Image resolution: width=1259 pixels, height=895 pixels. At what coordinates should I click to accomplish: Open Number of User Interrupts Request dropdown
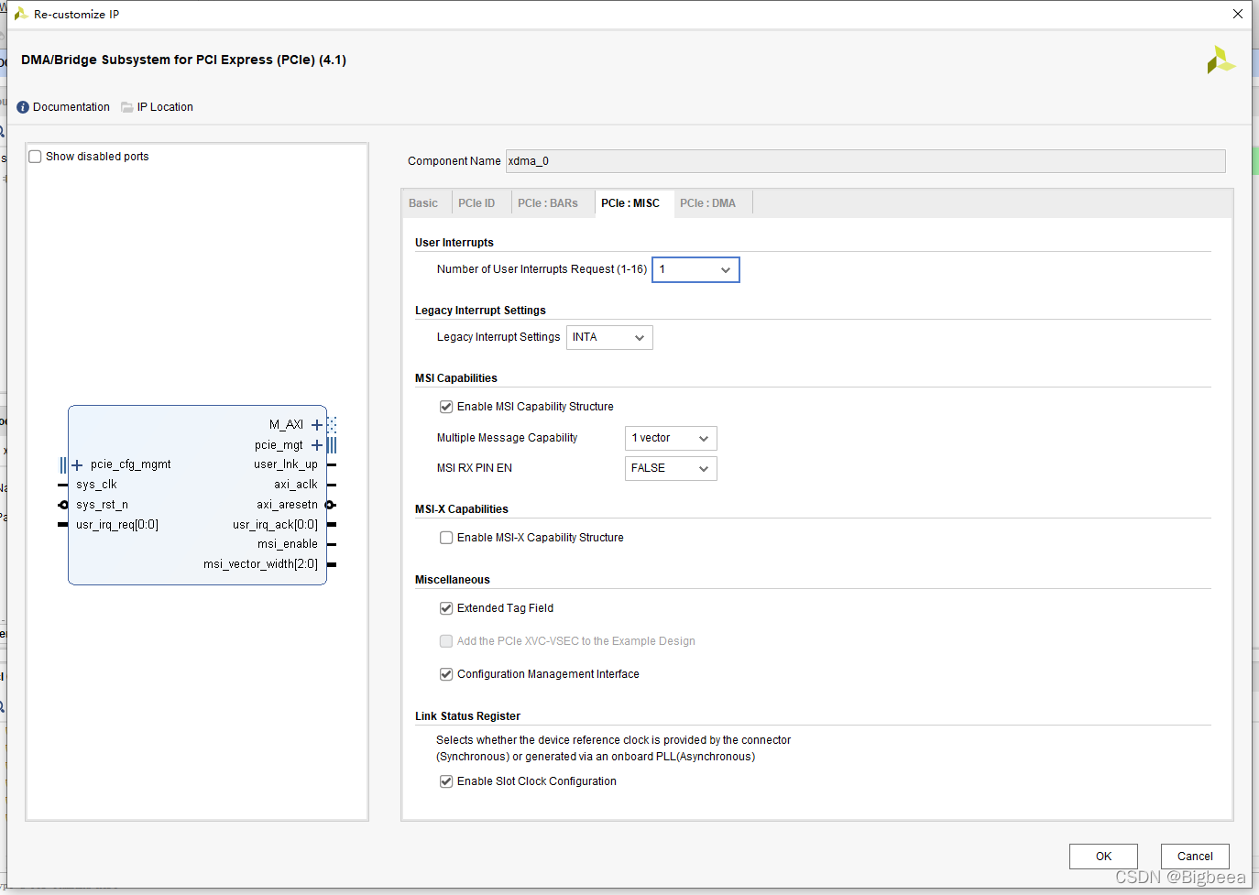(x=695, y=269)
